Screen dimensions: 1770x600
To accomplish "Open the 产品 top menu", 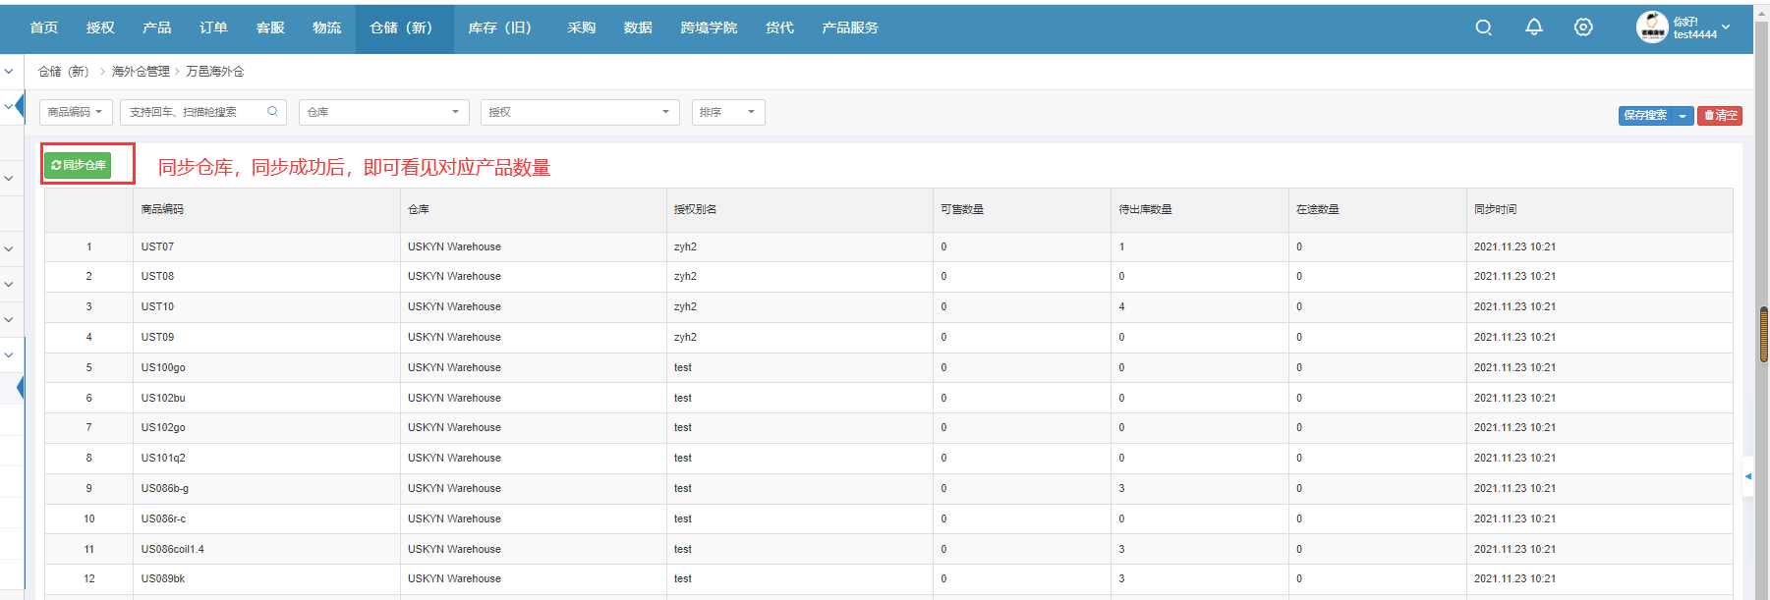I will pyautogui.click(x=157, y=27).
